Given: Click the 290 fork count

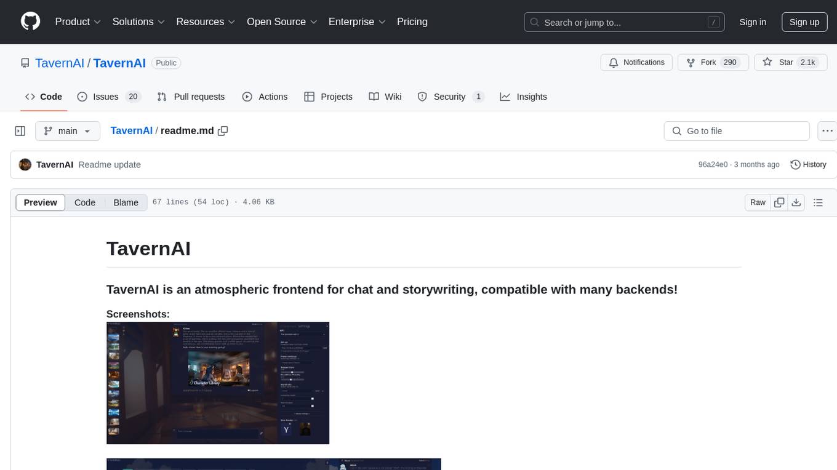Looking at the screenshot, I should coord(730,62).
